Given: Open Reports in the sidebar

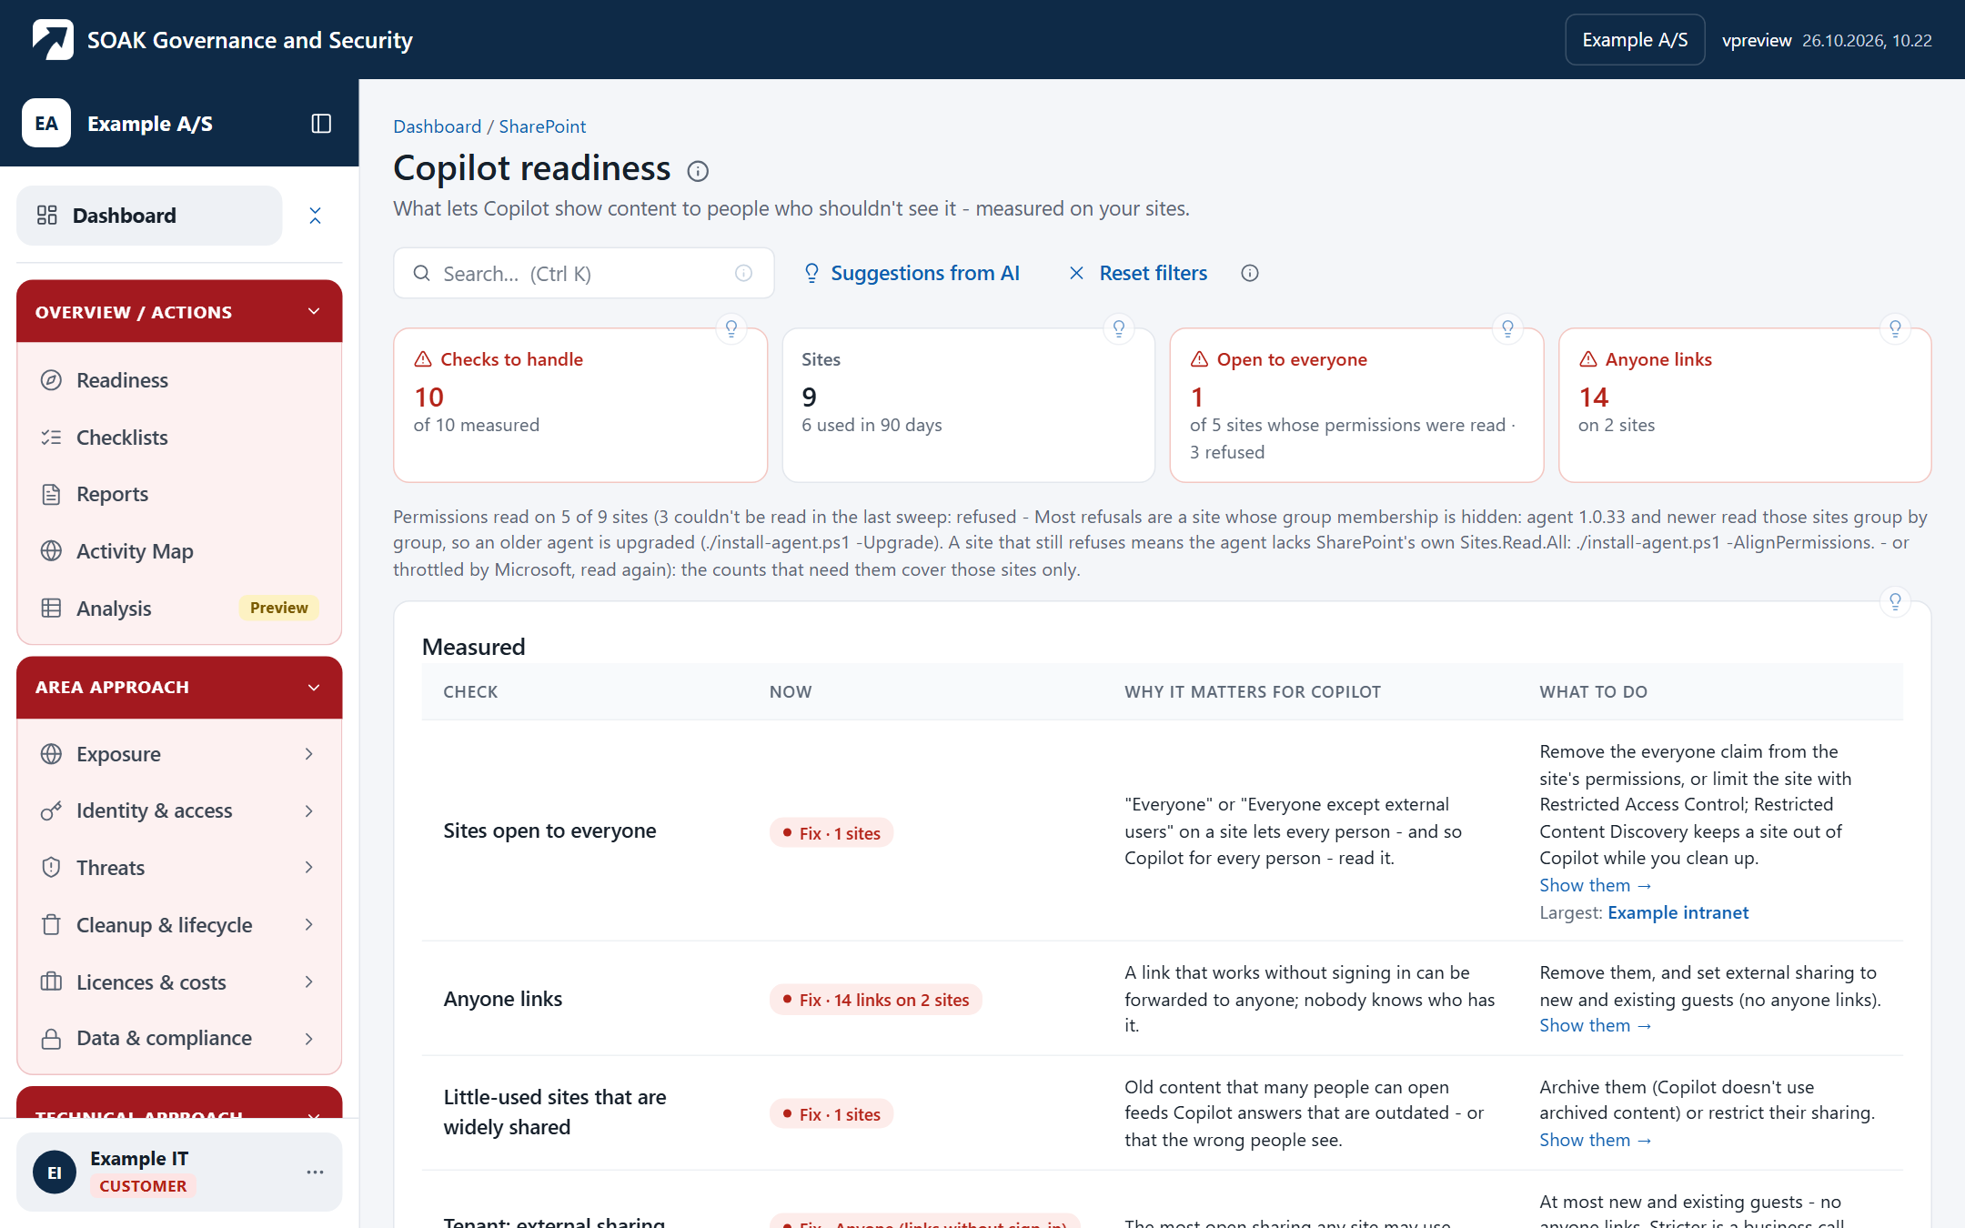Looking at the screenshot, I should click(179, 494).
